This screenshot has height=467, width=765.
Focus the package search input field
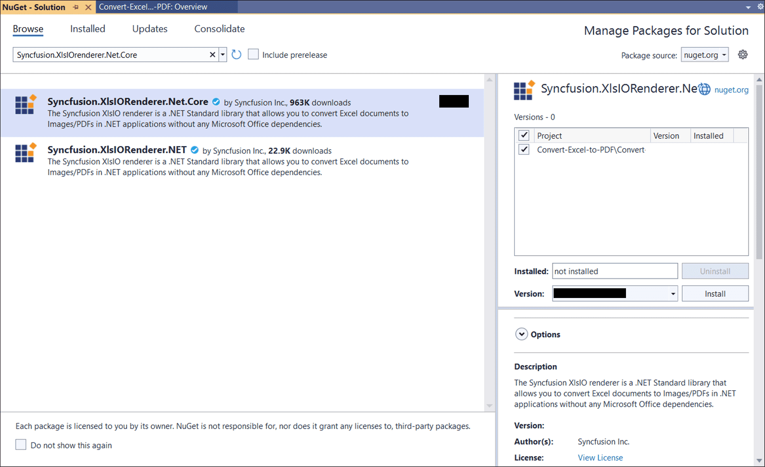pos(111,55)
